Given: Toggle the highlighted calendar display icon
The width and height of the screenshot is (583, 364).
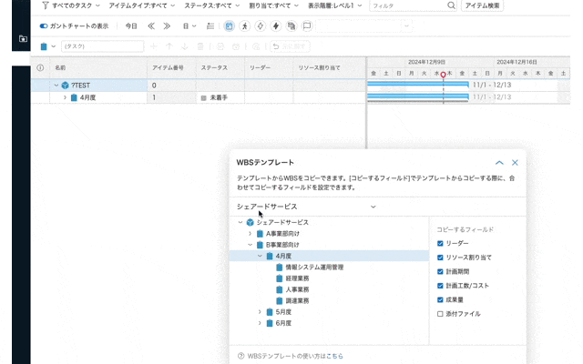Looking at the screenshot, I should pos(229,26).
